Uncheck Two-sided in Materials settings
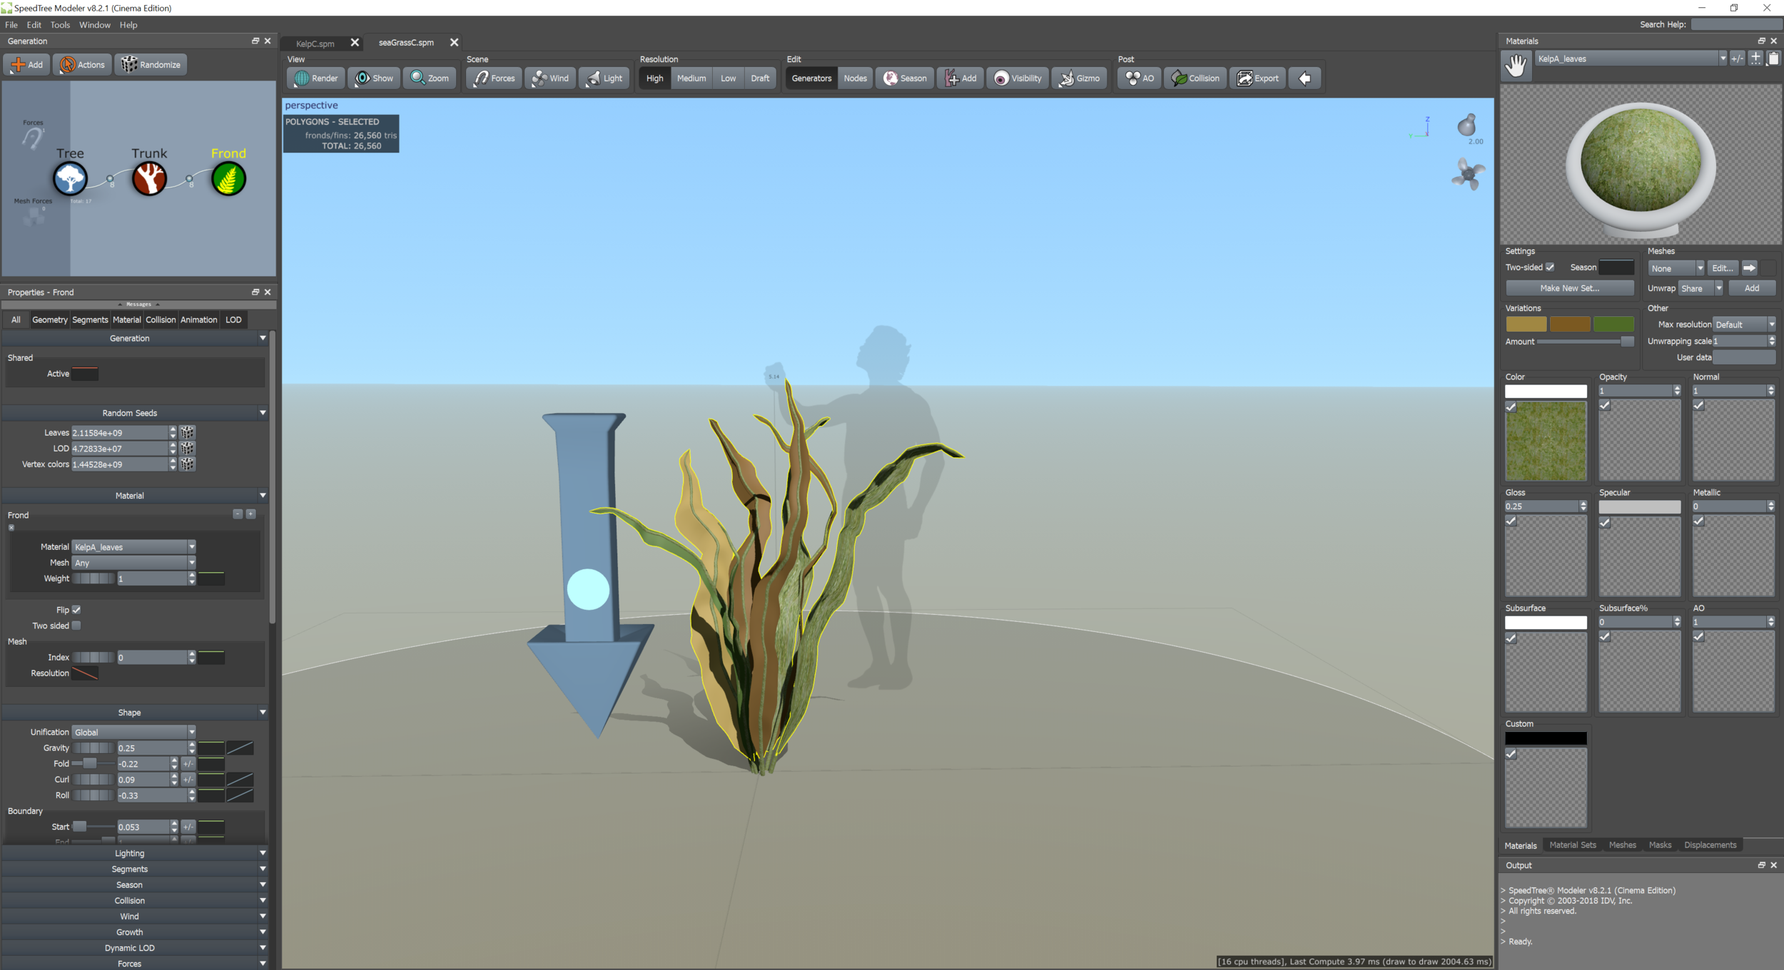1784x970 pixels. (x=1551, y=267)
